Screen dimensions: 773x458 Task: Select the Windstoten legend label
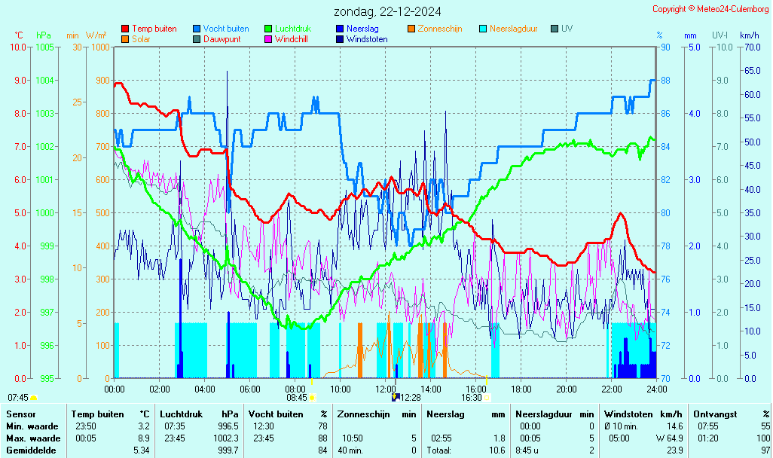tap(367, 39)
